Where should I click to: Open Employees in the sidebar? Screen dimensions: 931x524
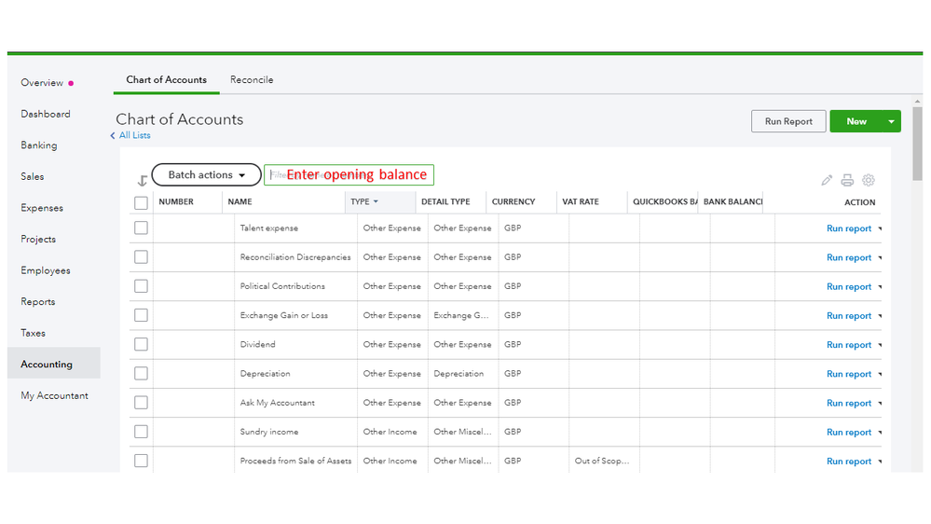(46, 271)
